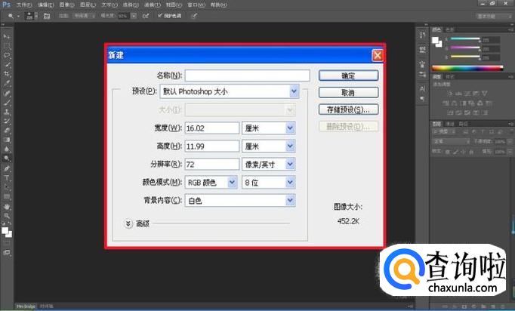This screenshot has width=515, height=311.
Task: Select the Eyedropper tool
Action: click(7, 84)
